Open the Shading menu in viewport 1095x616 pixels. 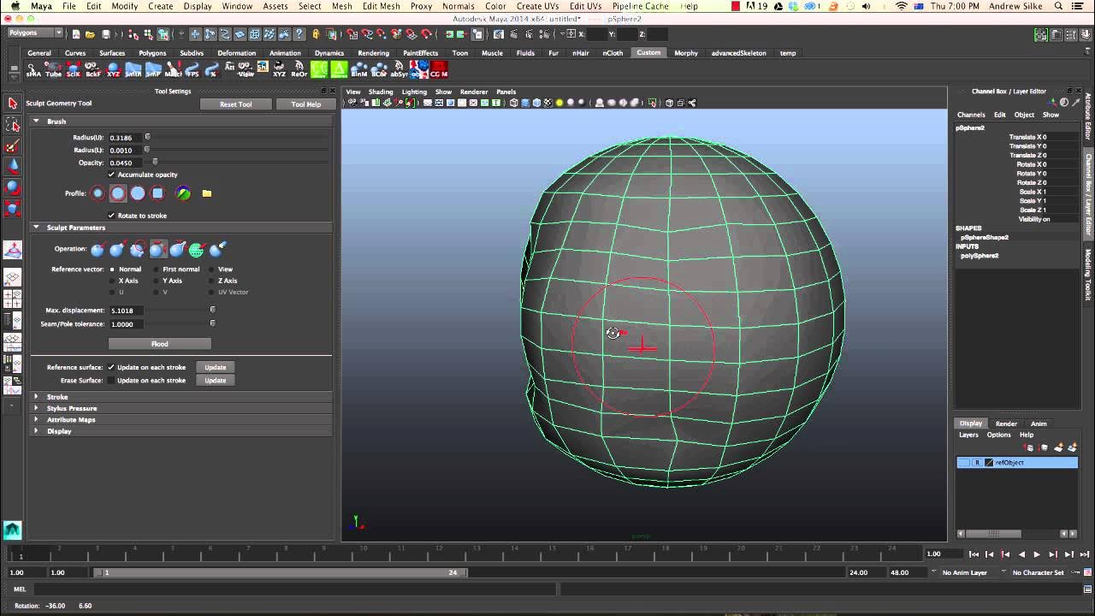[381, 92]
